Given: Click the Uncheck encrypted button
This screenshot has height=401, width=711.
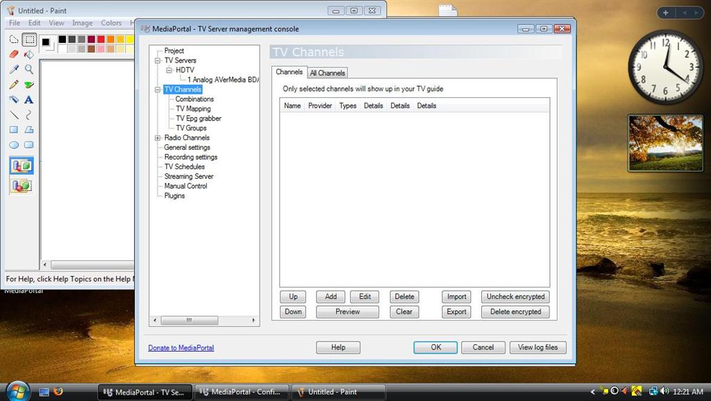Looking at the screenshot, I should pyautogui.click(x=516, y=297).
